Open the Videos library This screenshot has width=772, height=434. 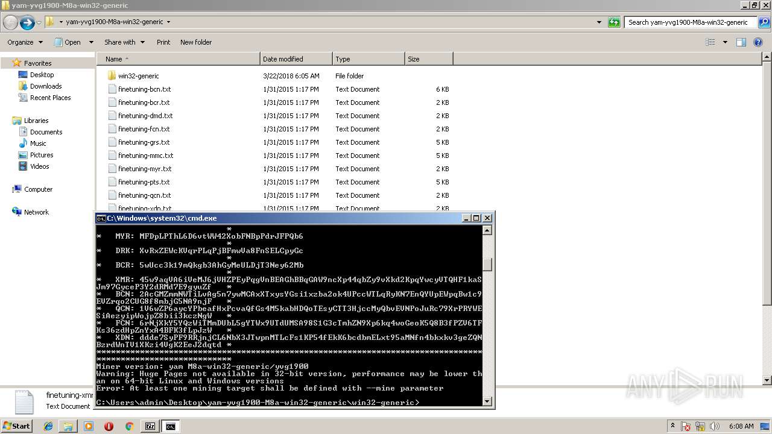39,166
